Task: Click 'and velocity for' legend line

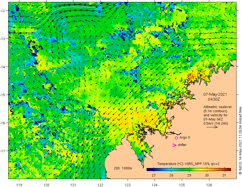Action: (x=215, y=115)
